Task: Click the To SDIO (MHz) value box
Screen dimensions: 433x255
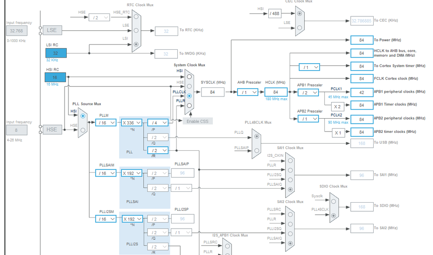Action: click(x=362, y=207)
